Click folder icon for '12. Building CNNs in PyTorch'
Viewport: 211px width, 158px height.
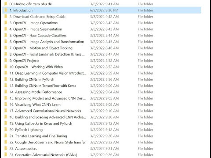(6, 79)
